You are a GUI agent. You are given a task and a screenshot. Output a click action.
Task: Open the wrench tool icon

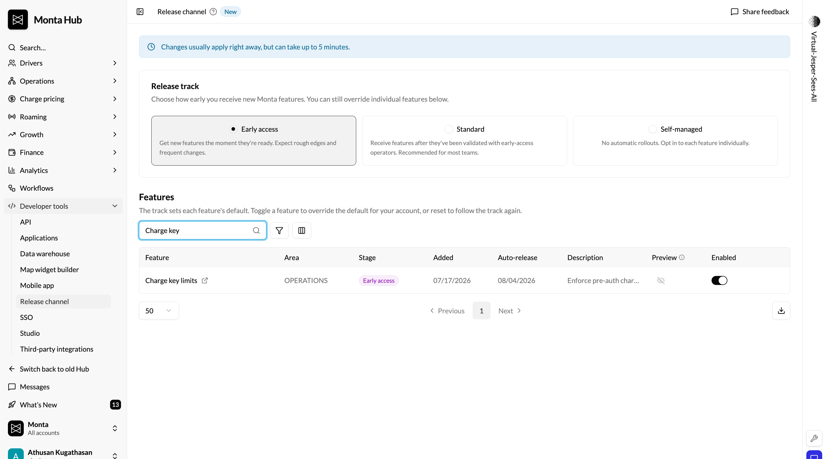(814, 438)
